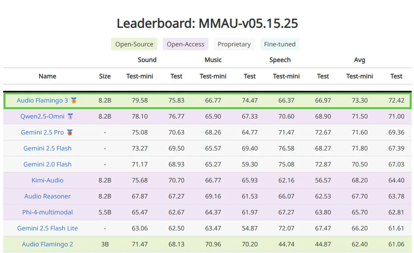
Task: Follow the Phi-4-multimodal link
Action: coord(48,212)
